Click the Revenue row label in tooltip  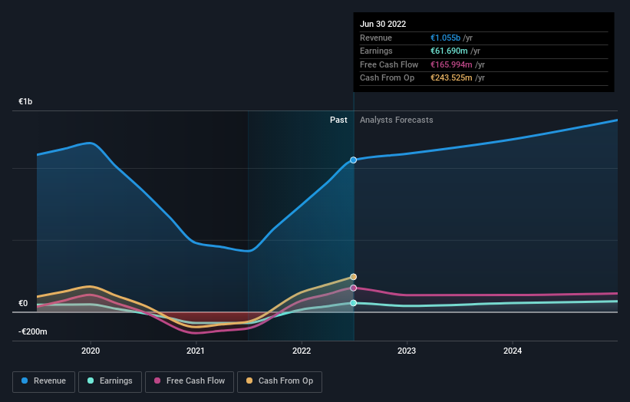[376, 38]
